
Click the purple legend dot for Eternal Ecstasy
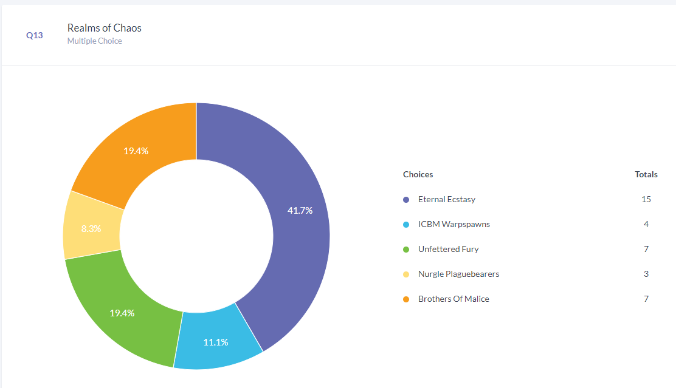(x=405, y=200)
